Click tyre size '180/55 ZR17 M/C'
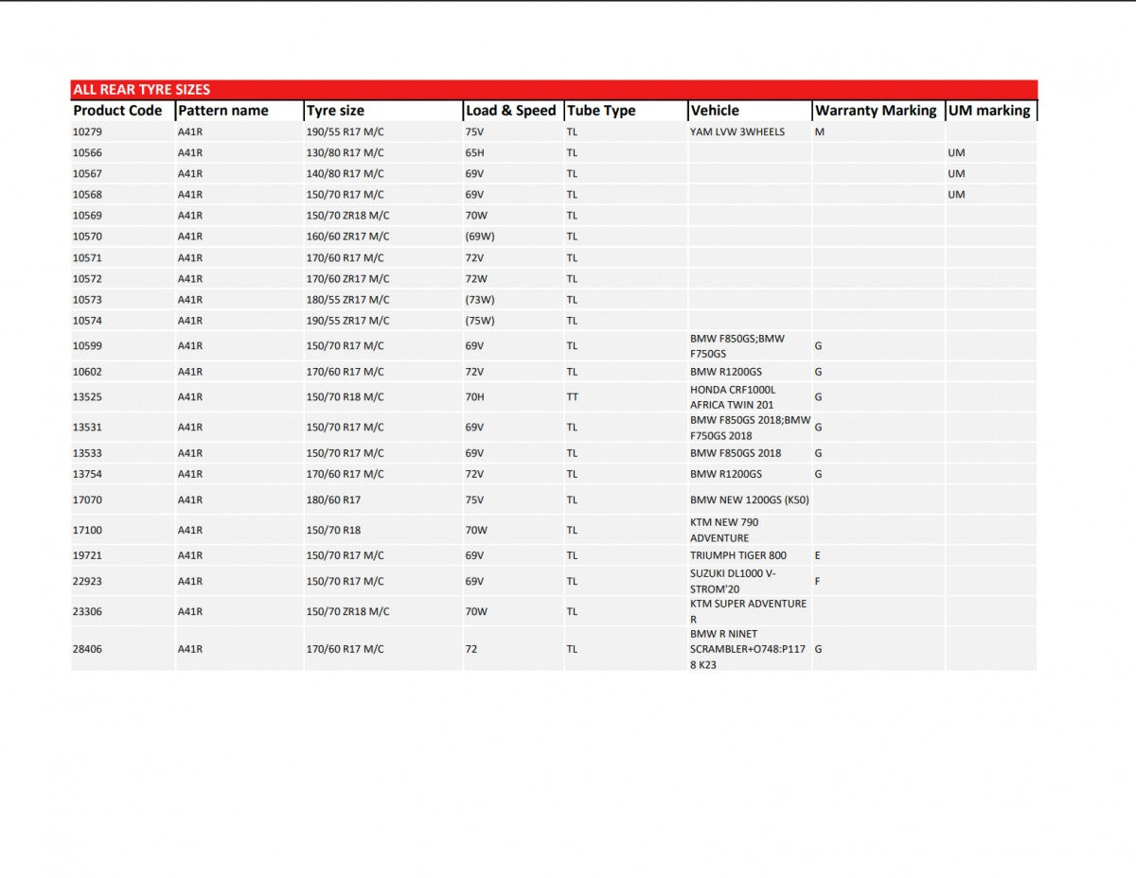The image size is (1136, 878). pyautogui.click(x=348, y=300)
